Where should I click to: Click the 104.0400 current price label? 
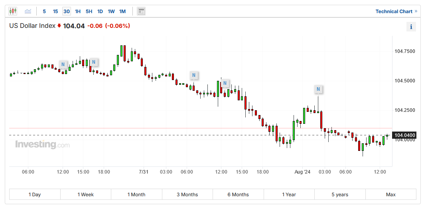(404, 135)
